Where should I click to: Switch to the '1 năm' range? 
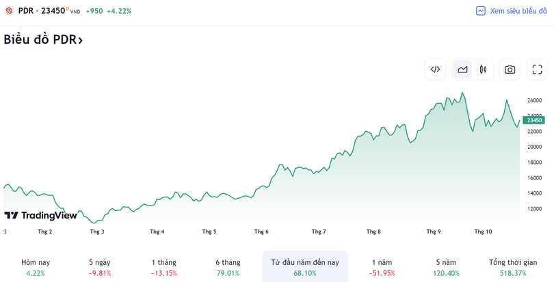[382, 267]
